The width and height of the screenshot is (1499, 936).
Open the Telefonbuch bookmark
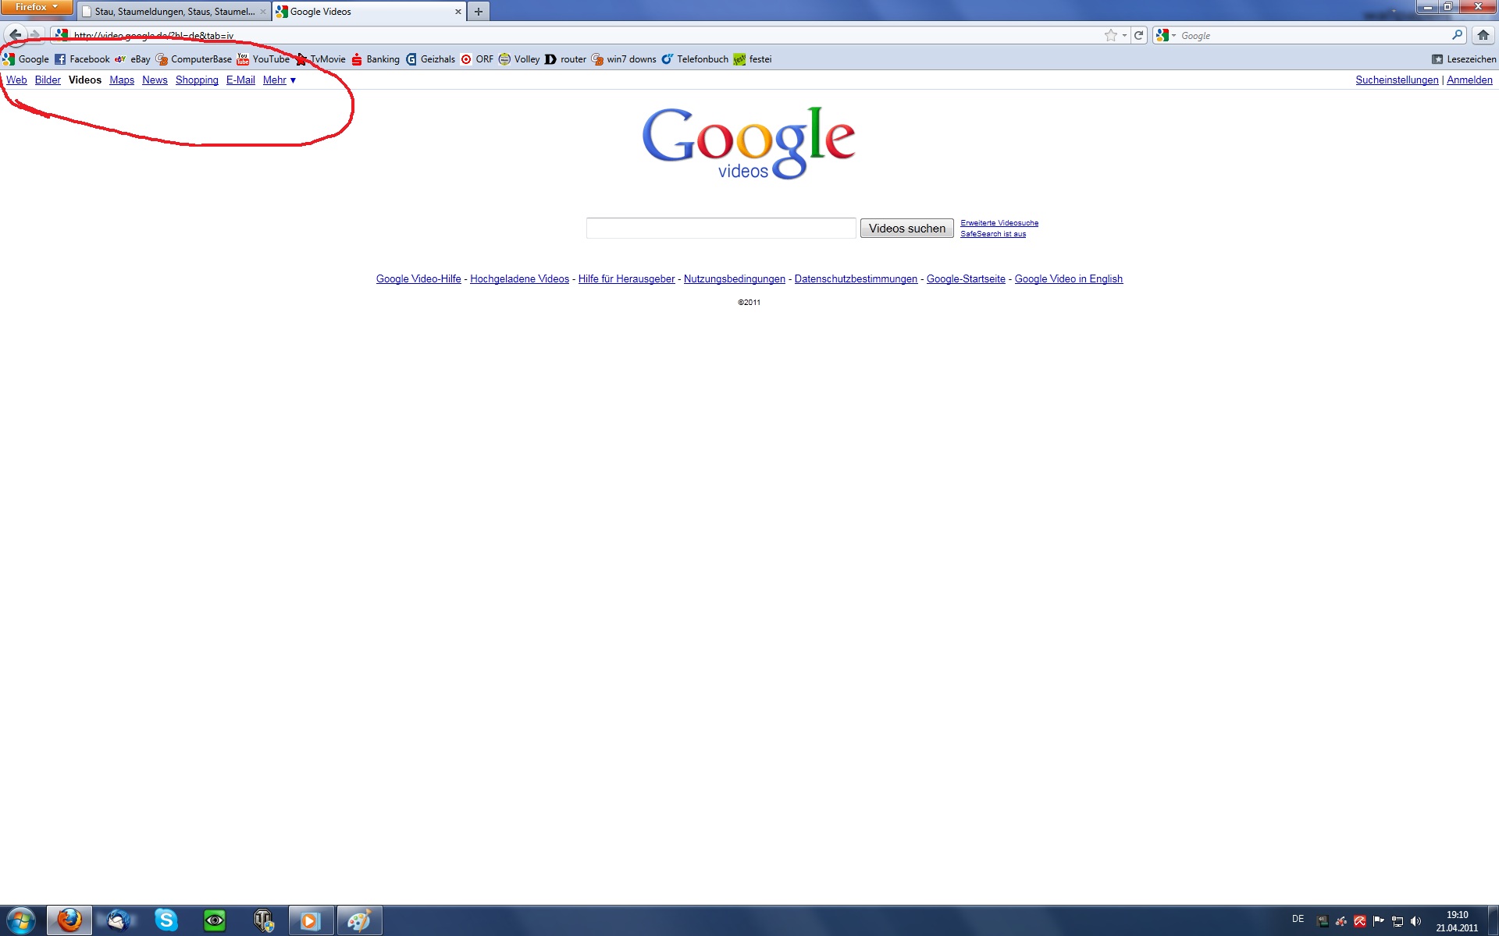(695, 59)
